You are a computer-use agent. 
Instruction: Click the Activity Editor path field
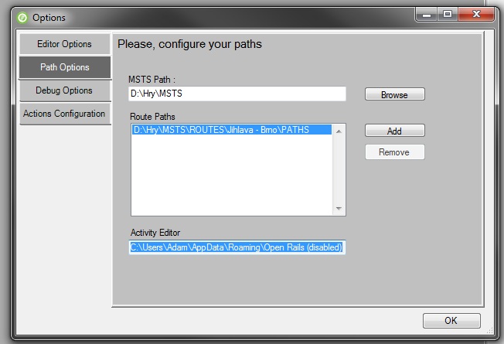click(x=237, y=247)
